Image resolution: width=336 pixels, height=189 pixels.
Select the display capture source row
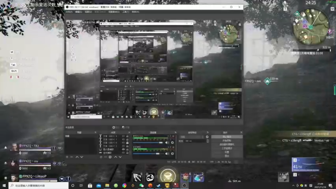click(x=113, y=150)
